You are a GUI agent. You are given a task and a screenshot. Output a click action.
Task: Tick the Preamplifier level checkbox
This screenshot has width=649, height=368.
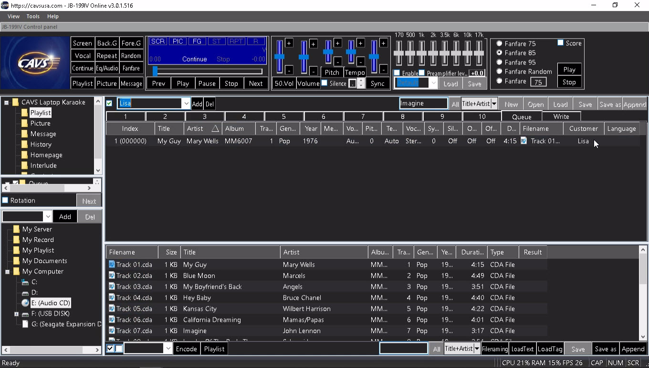tap(421, 73)
